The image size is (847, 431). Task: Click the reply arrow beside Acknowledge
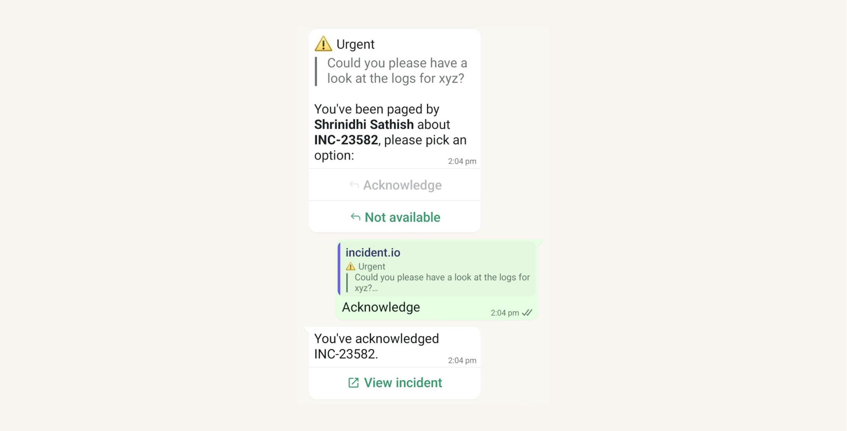354,185
